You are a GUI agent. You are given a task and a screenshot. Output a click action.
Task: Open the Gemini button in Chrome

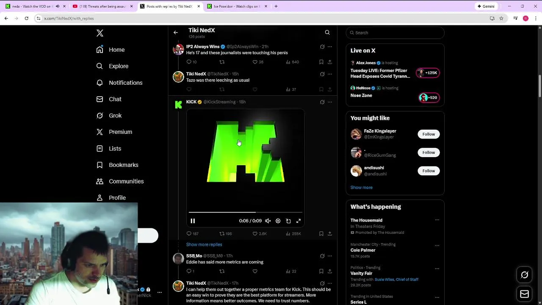pos(486,6)
